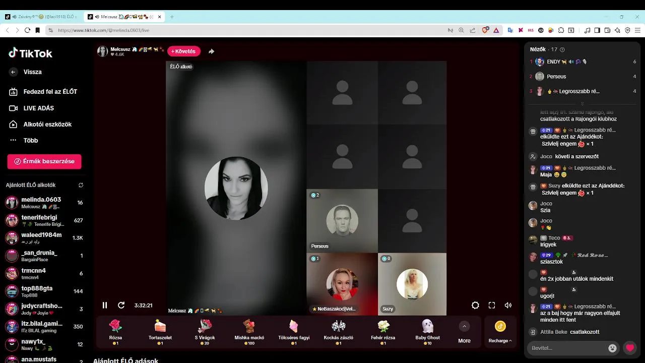Open the Brave Rewards triangle icon
This screenshot has height=363, width=645.
(496, 30)
